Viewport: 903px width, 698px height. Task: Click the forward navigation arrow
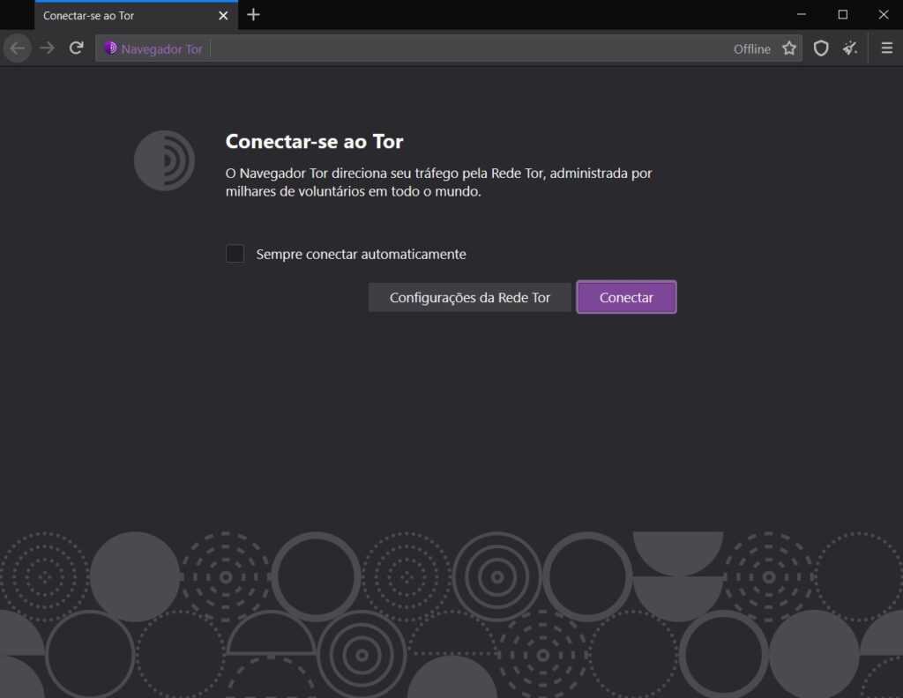(46, 48)
